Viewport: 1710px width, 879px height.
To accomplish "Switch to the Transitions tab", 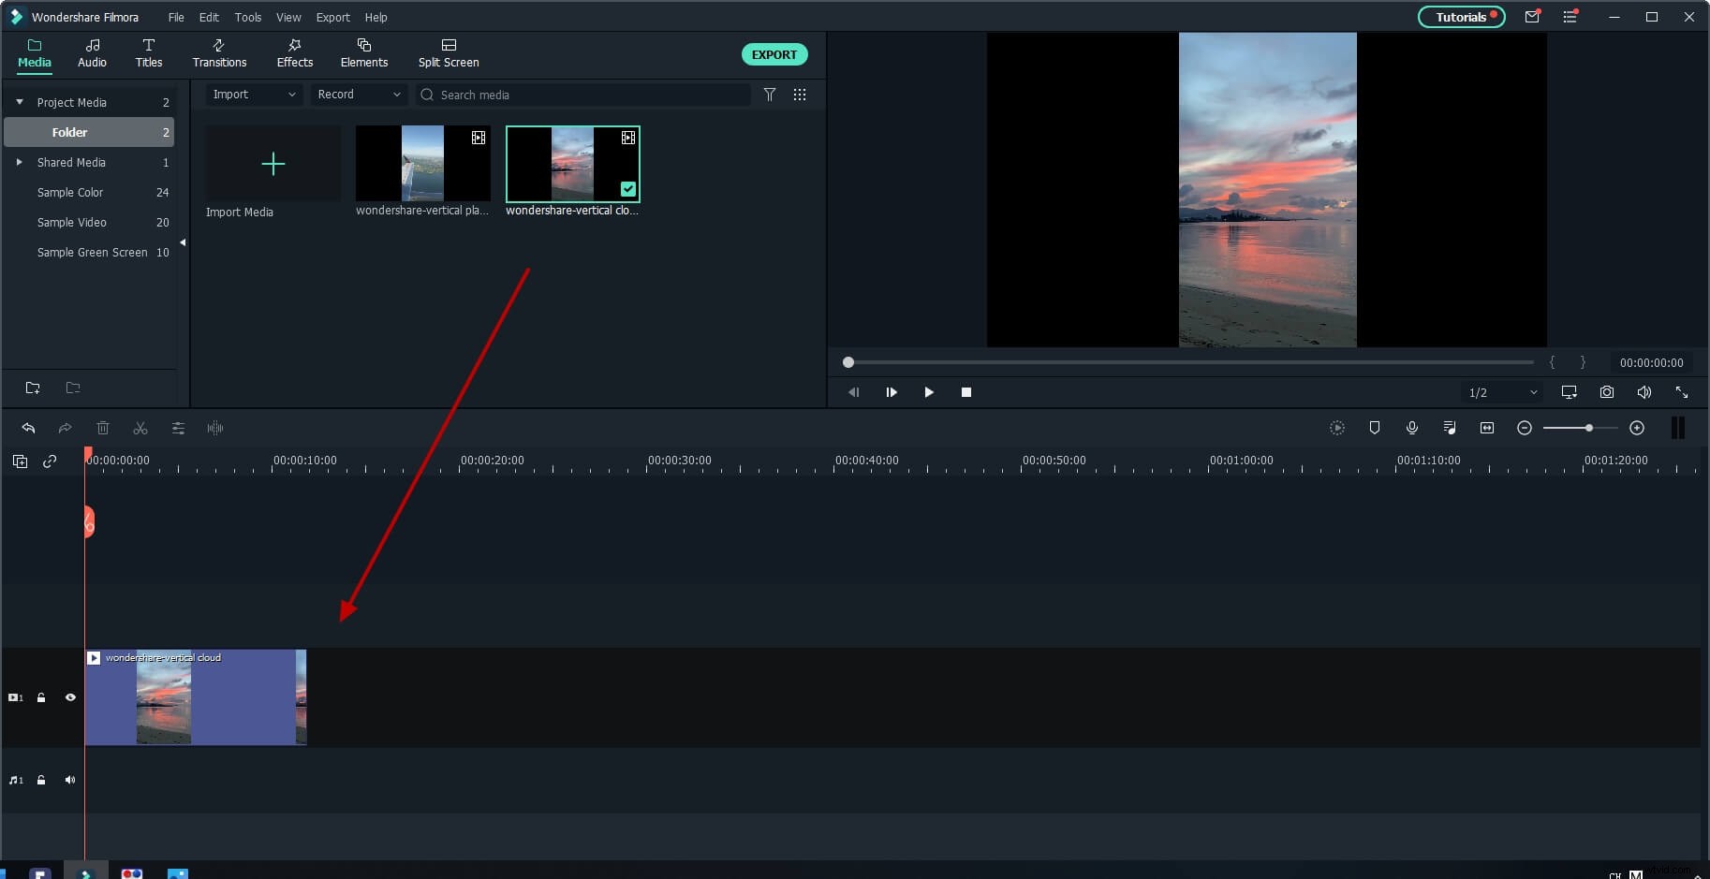I will (x=219, y=53).
